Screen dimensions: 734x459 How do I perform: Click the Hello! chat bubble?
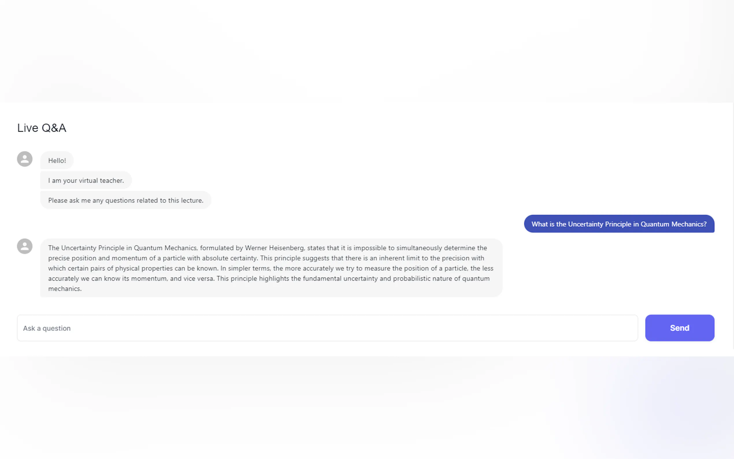[57, 161]
